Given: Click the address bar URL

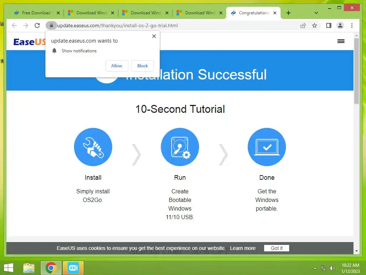Looking at the screenshot, I should point(117,25).
